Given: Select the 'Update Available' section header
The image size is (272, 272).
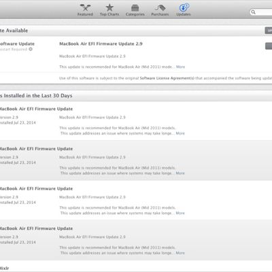Looking at the screenshot, I should coord(14,31).
